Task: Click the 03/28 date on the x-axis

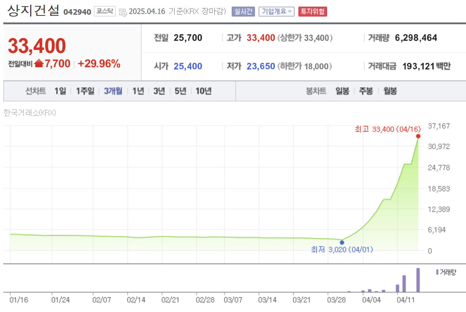Action: click(336, 300)
